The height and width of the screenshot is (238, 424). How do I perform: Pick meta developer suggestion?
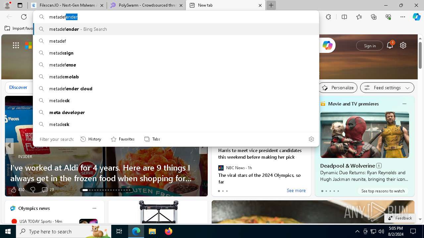pyautogui.click(x=176, y=112)
